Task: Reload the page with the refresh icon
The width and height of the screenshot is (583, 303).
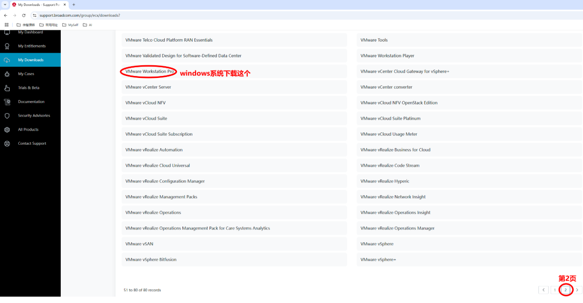Action: 24,15
